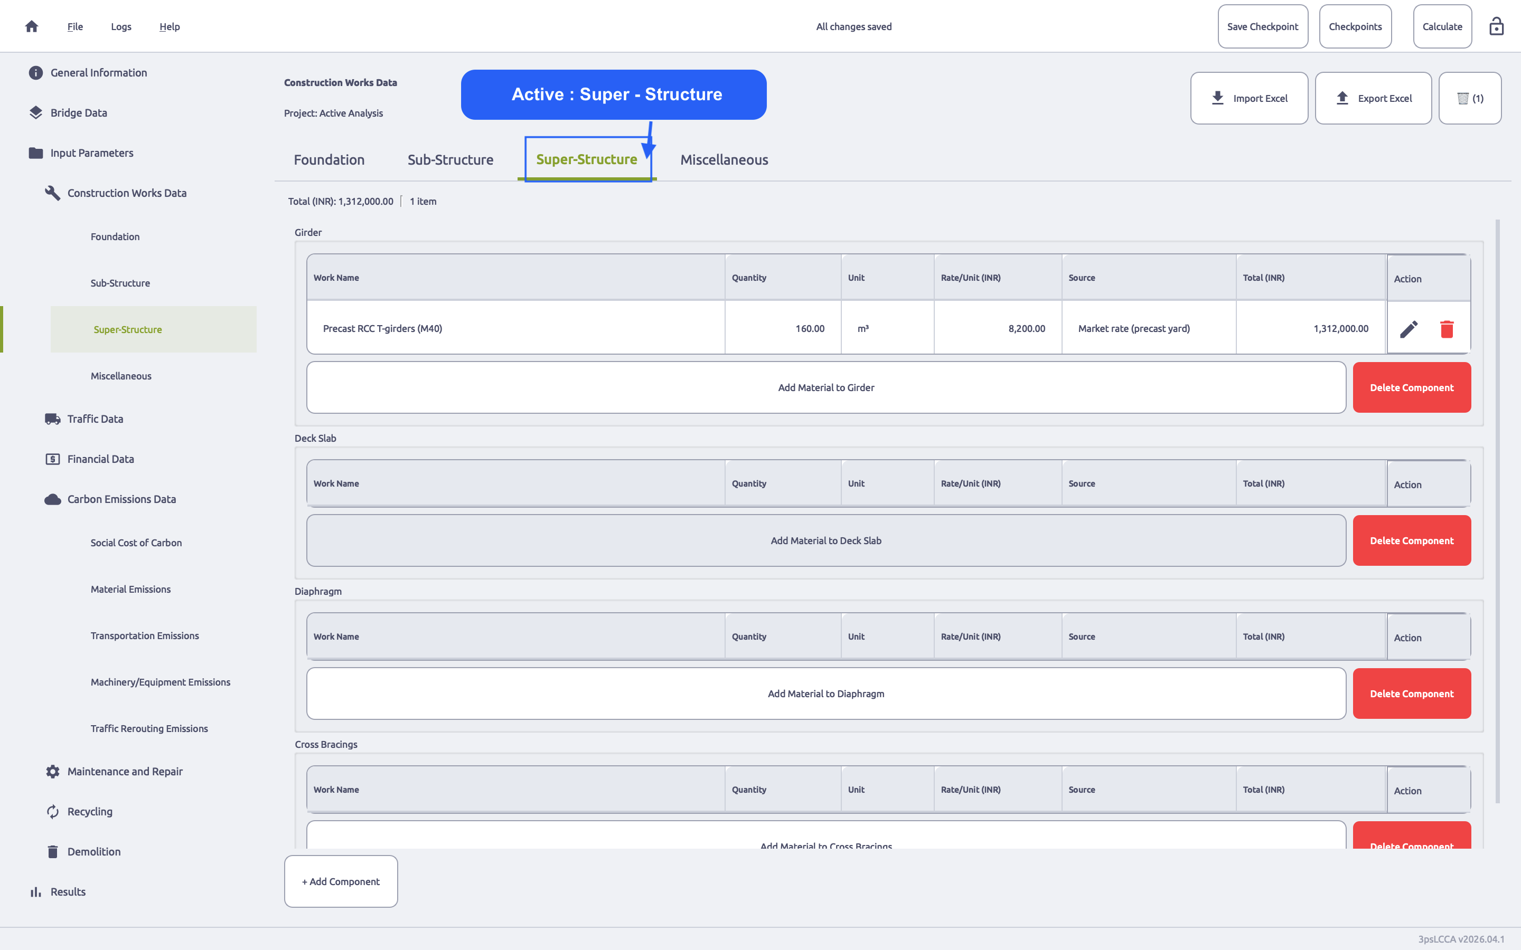This screenshot has width=1521, height=950.
Task: Click Add Material to Diaphragm
Action: [826, 693]
